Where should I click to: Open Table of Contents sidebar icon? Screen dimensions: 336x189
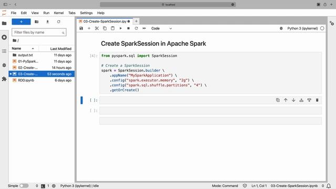coord(4,51)
